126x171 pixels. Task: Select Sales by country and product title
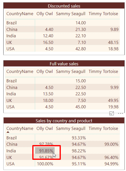coord(64,121)
